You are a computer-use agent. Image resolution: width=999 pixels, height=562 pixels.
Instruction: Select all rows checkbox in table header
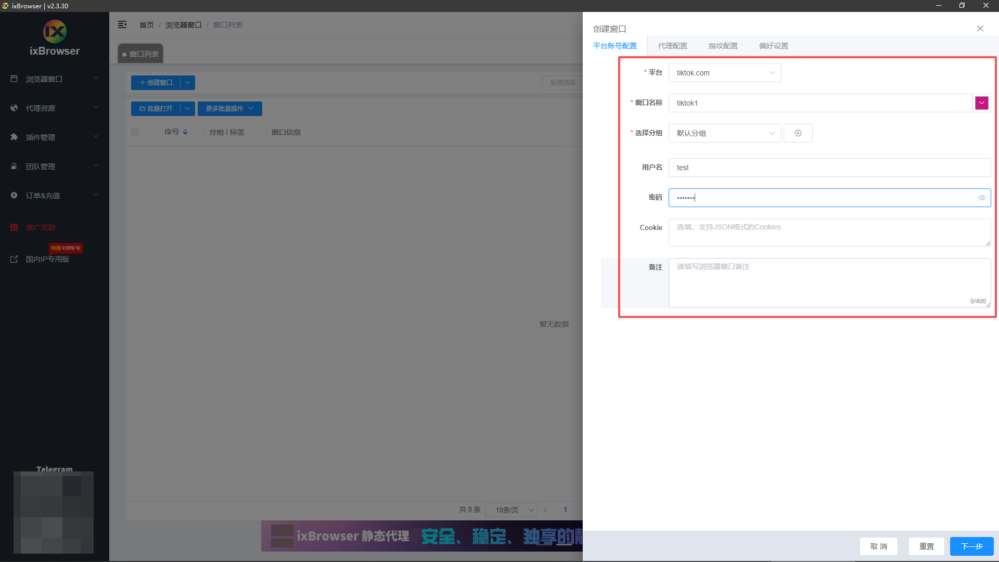point(135,132)
